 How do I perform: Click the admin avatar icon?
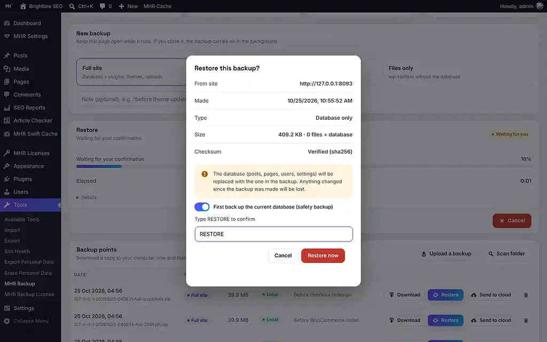[540, 6]
